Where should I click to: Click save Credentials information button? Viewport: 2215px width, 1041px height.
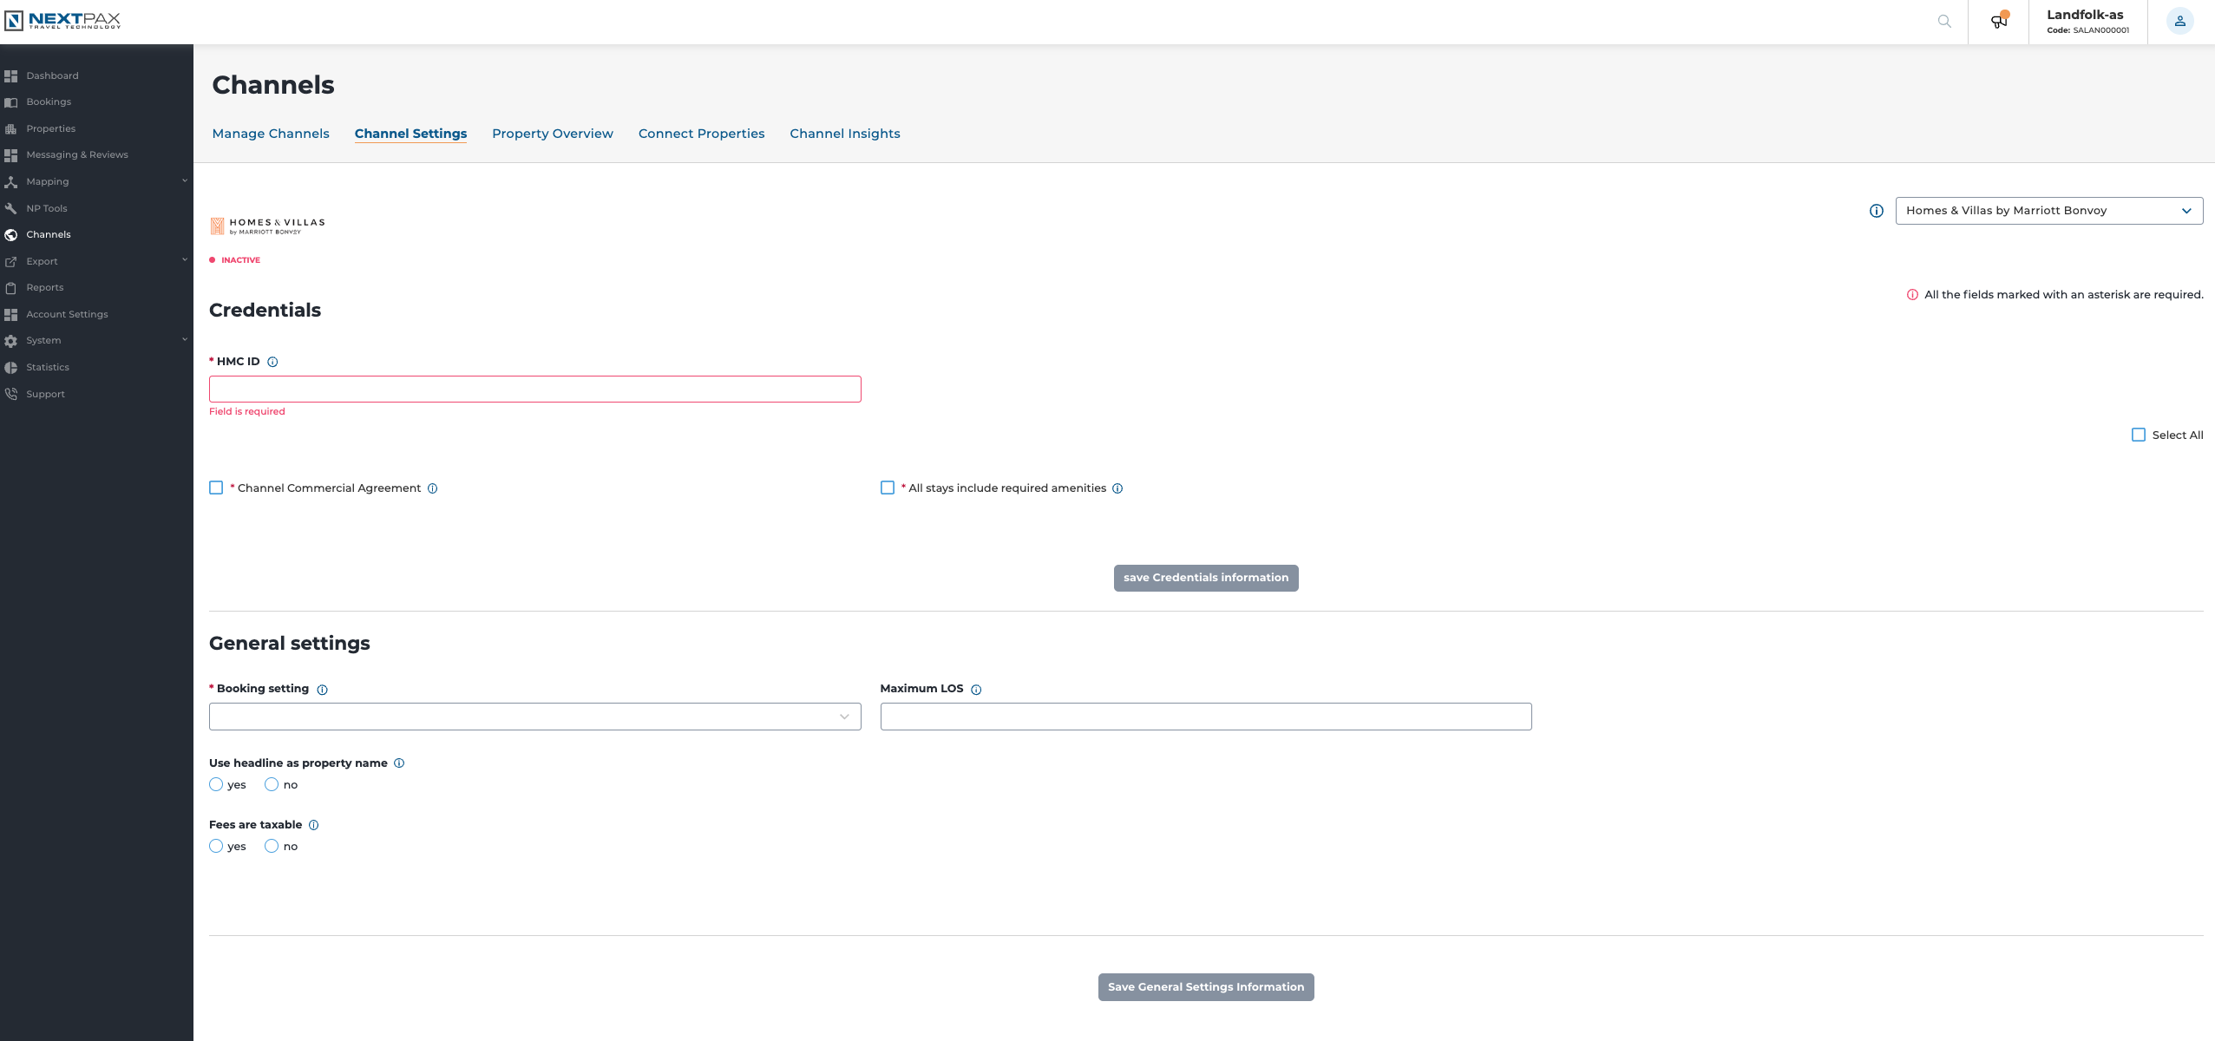(x=1205, y=578)
